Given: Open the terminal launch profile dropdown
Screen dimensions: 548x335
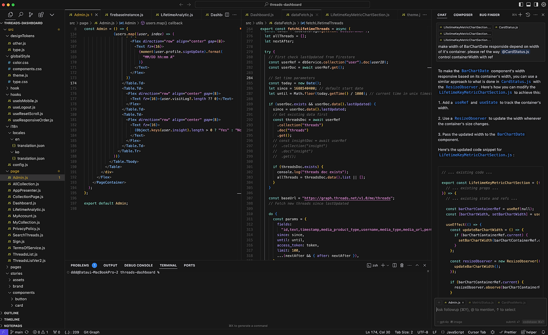Looking at the screenshot, I should (x=388, y=265).
